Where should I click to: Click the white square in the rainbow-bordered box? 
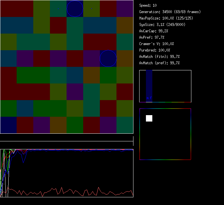pyautogui.click(x=149, y=118)
